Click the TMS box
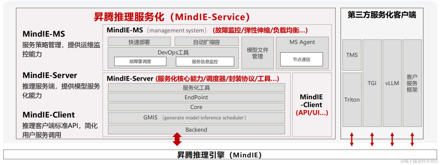Screen dimensions: 440x165 click(352, 55)
